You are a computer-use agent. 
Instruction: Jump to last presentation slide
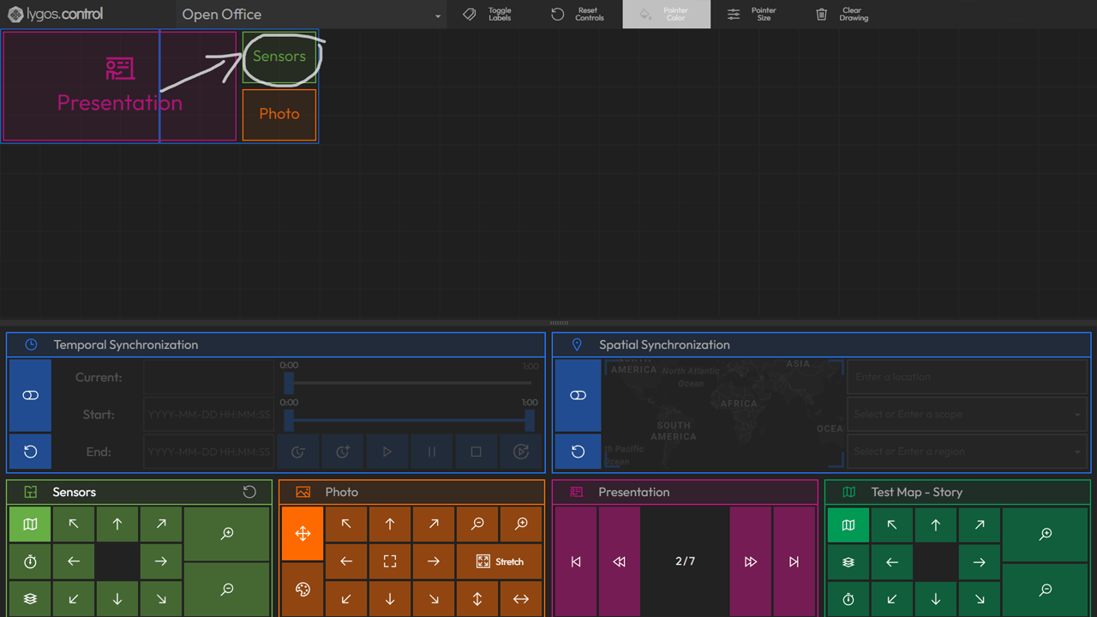pyautogui.click(x=794, y=561)
